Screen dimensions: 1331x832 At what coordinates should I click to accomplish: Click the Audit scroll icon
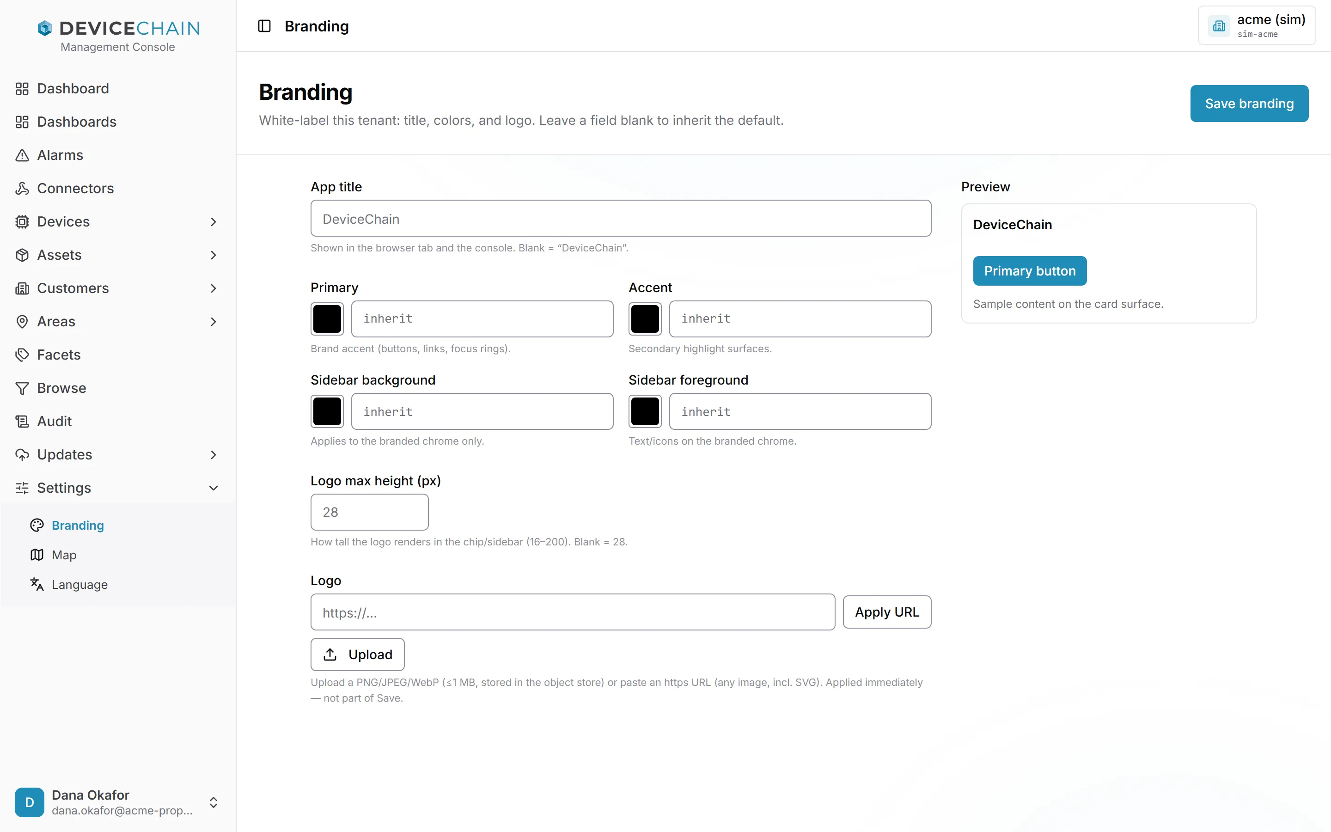[x=22, y=422]
